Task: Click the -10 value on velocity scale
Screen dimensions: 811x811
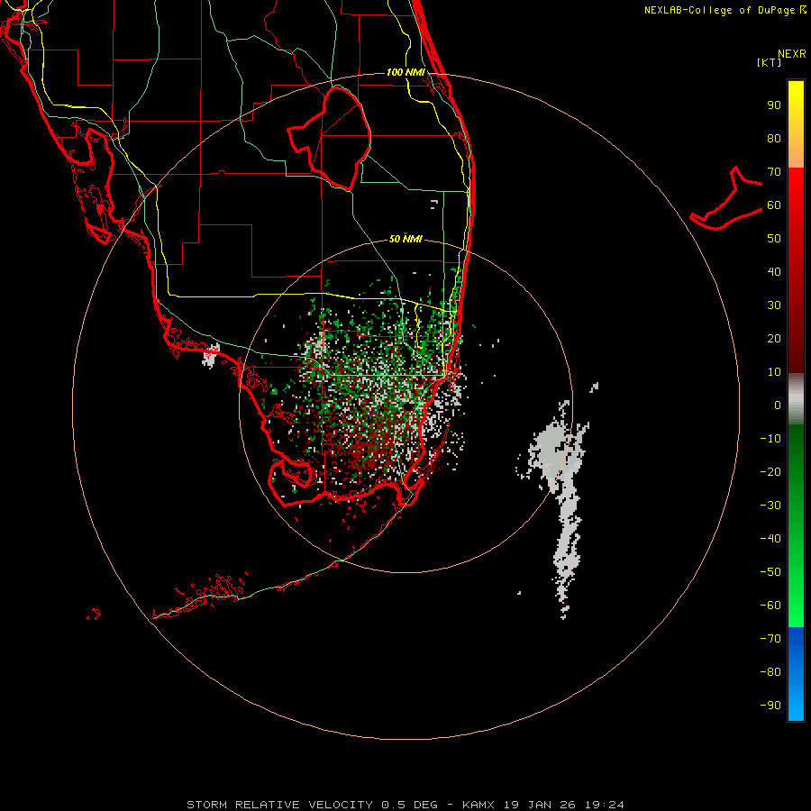Action: click(770, 439)
